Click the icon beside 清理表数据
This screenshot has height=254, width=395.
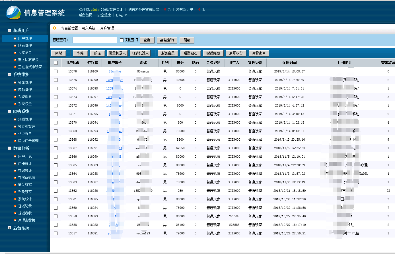15,220
